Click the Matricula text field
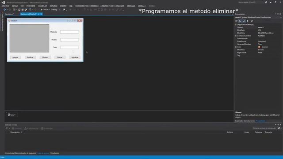Image resolution: width=283 pixels, height=159 pixels. (69, 32)
